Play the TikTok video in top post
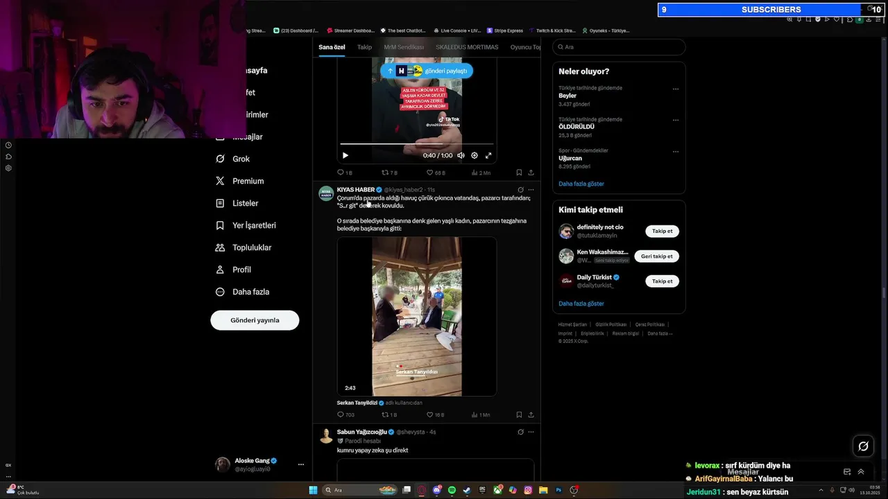 [x=345, y=155]
